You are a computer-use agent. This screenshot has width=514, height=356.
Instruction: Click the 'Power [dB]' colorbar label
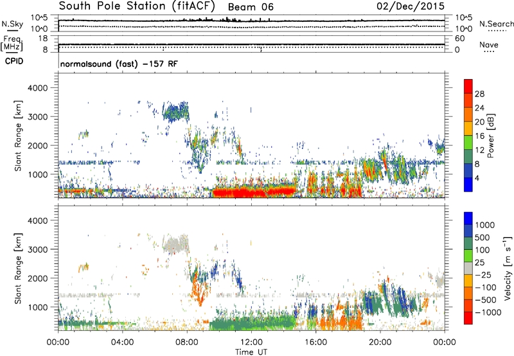tap(490, 136)
